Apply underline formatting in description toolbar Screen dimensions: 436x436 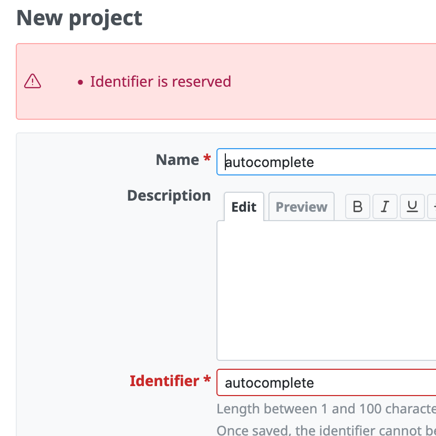[x=412, y=206]
